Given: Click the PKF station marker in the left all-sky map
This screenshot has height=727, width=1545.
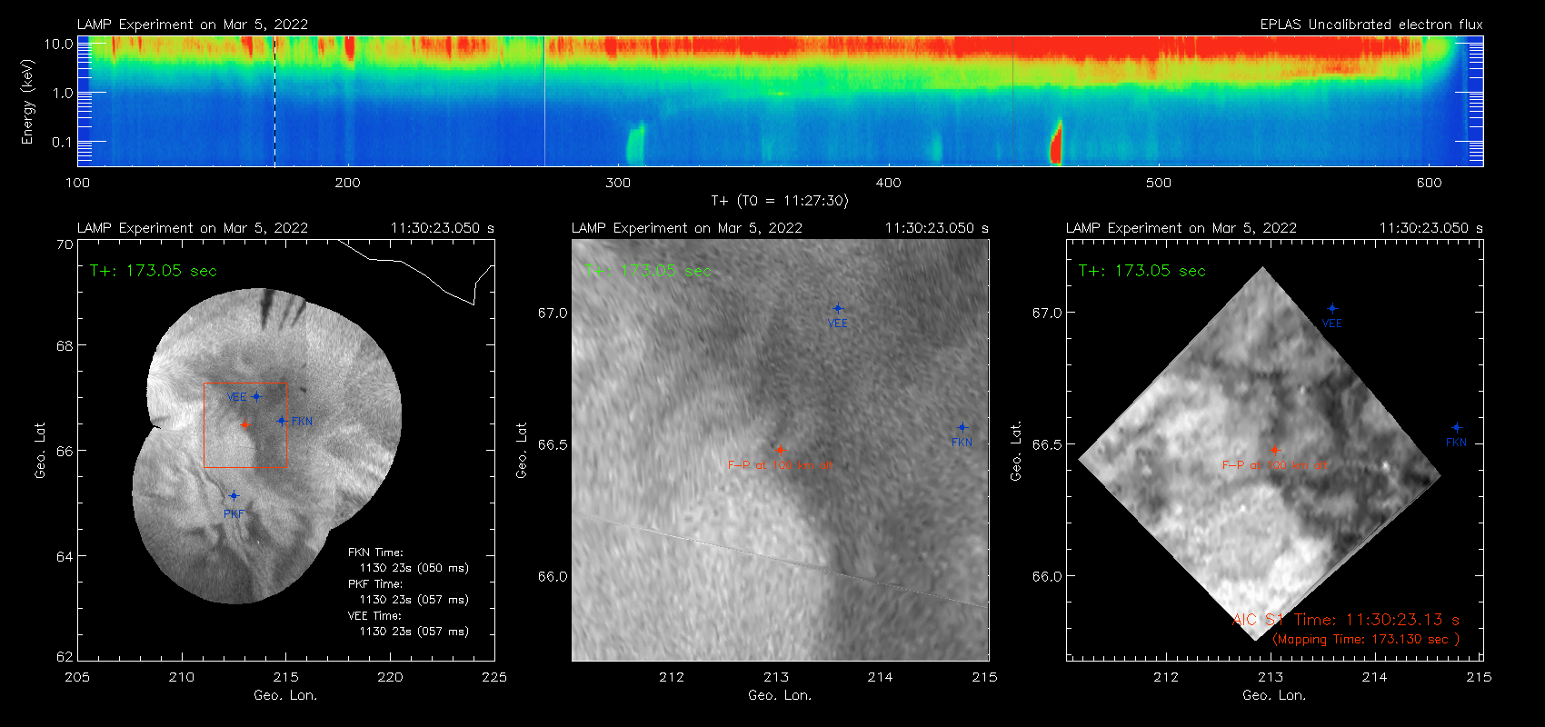Looking at the screenshot, I should coord(234,495).
